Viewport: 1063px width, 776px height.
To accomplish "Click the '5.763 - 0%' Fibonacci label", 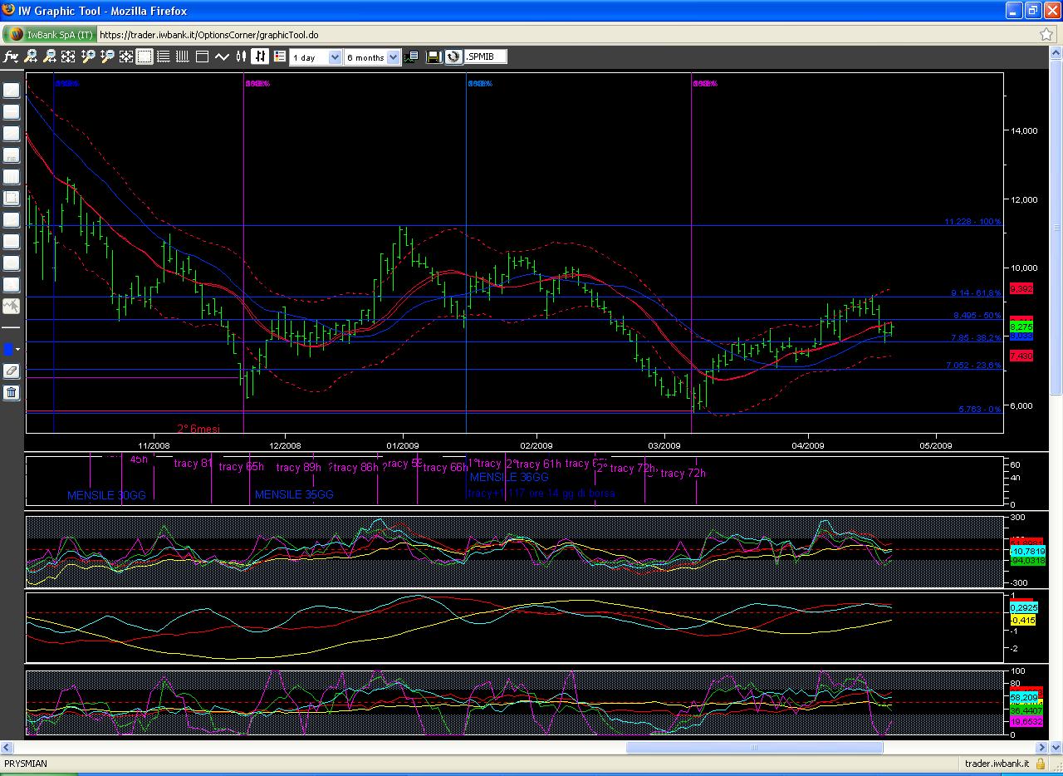I will tap(980, 410).
